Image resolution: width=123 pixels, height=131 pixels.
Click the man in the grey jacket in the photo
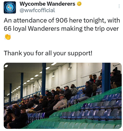pos(60,102)
